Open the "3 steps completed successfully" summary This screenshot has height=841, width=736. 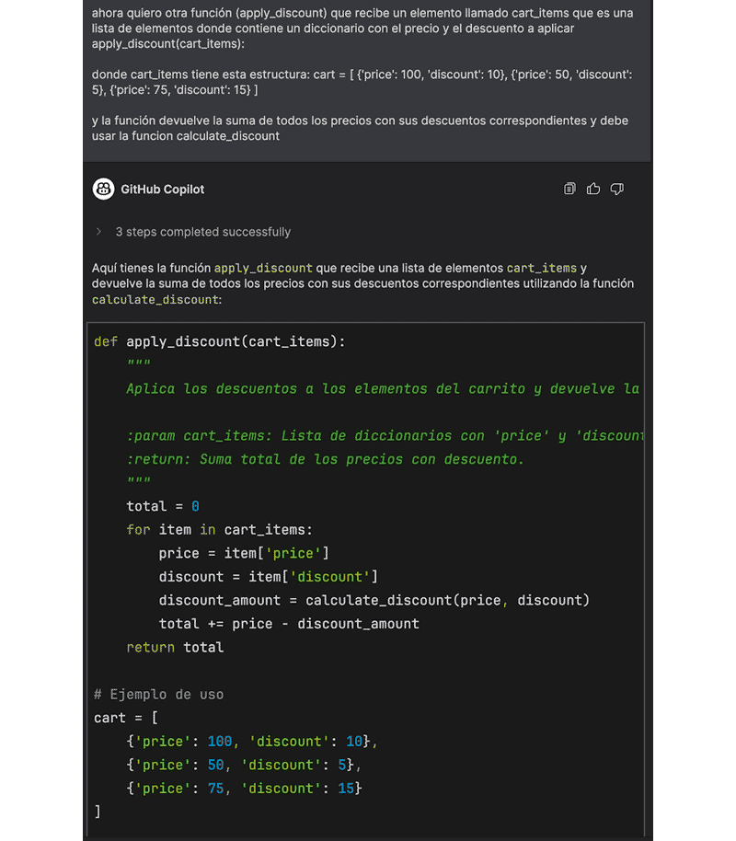[x=202, y=232]
